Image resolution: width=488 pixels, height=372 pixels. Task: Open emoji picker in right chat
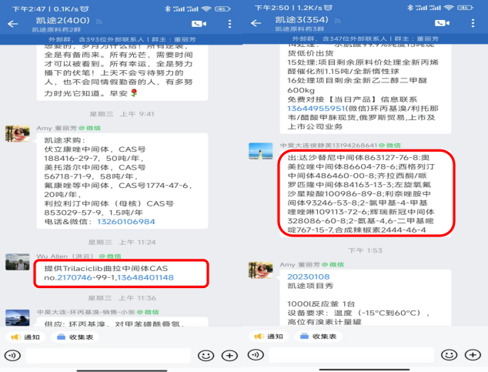(449, 354)
